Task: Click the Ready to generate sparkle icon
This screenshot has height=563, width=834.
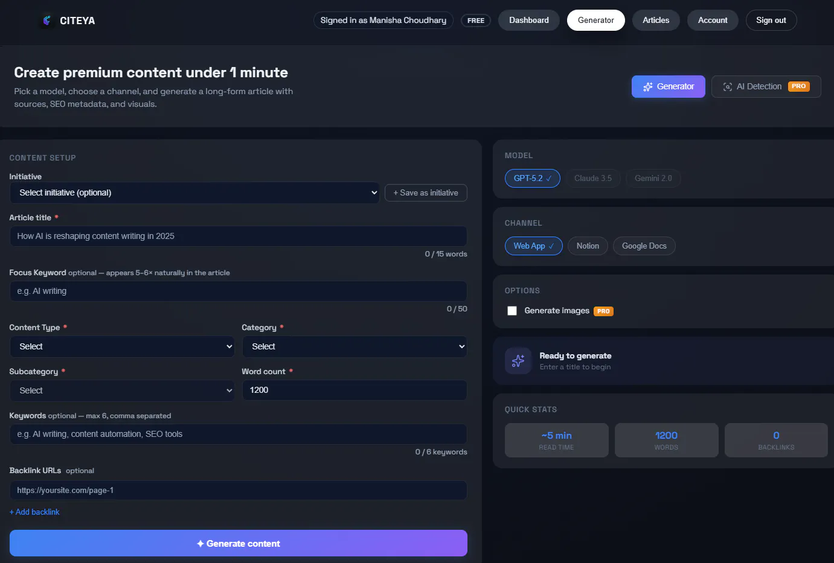Action: coord(518,361)
